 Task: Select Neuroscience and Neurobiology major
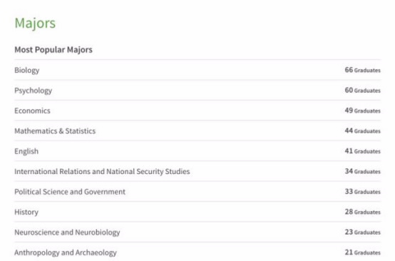[x=67, y=232]
